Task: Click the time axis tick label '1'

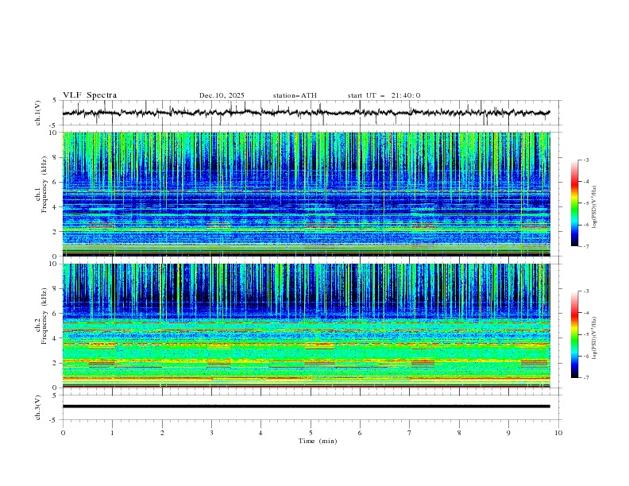Action: (x=112, y=433)
